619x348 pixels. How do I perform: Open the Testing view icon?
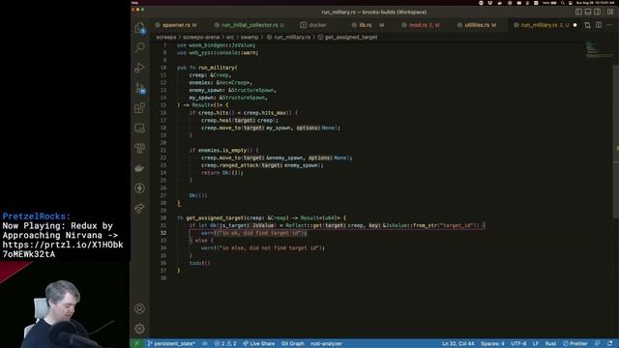139,148
